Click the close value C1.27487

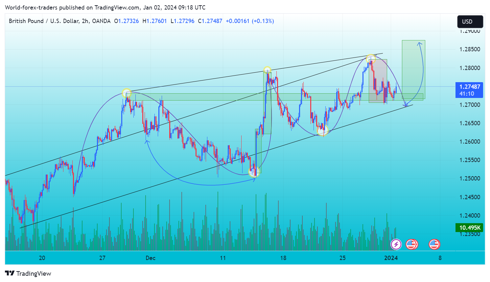click(x=210, y=21)
